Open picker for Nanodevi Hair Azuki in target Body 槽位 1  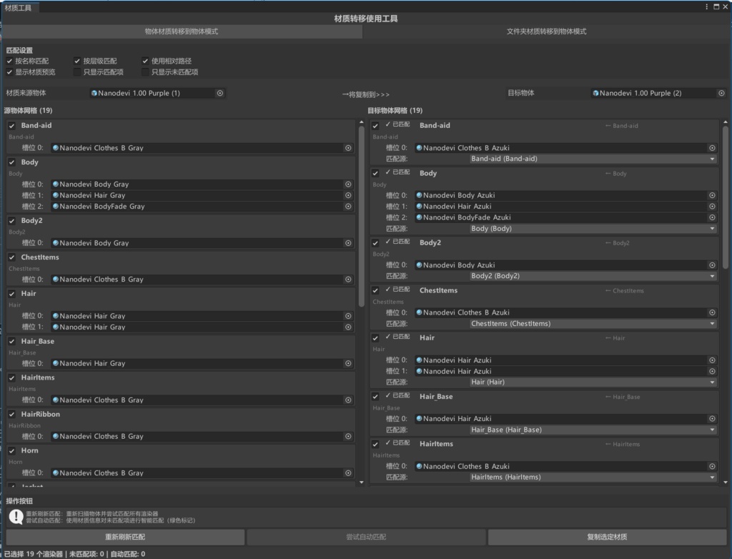[712, 206]
